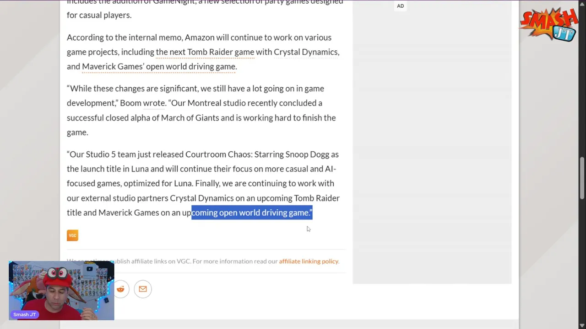
Task: Click the orange VGC logo icon below the article
Action: pos(72,235)
